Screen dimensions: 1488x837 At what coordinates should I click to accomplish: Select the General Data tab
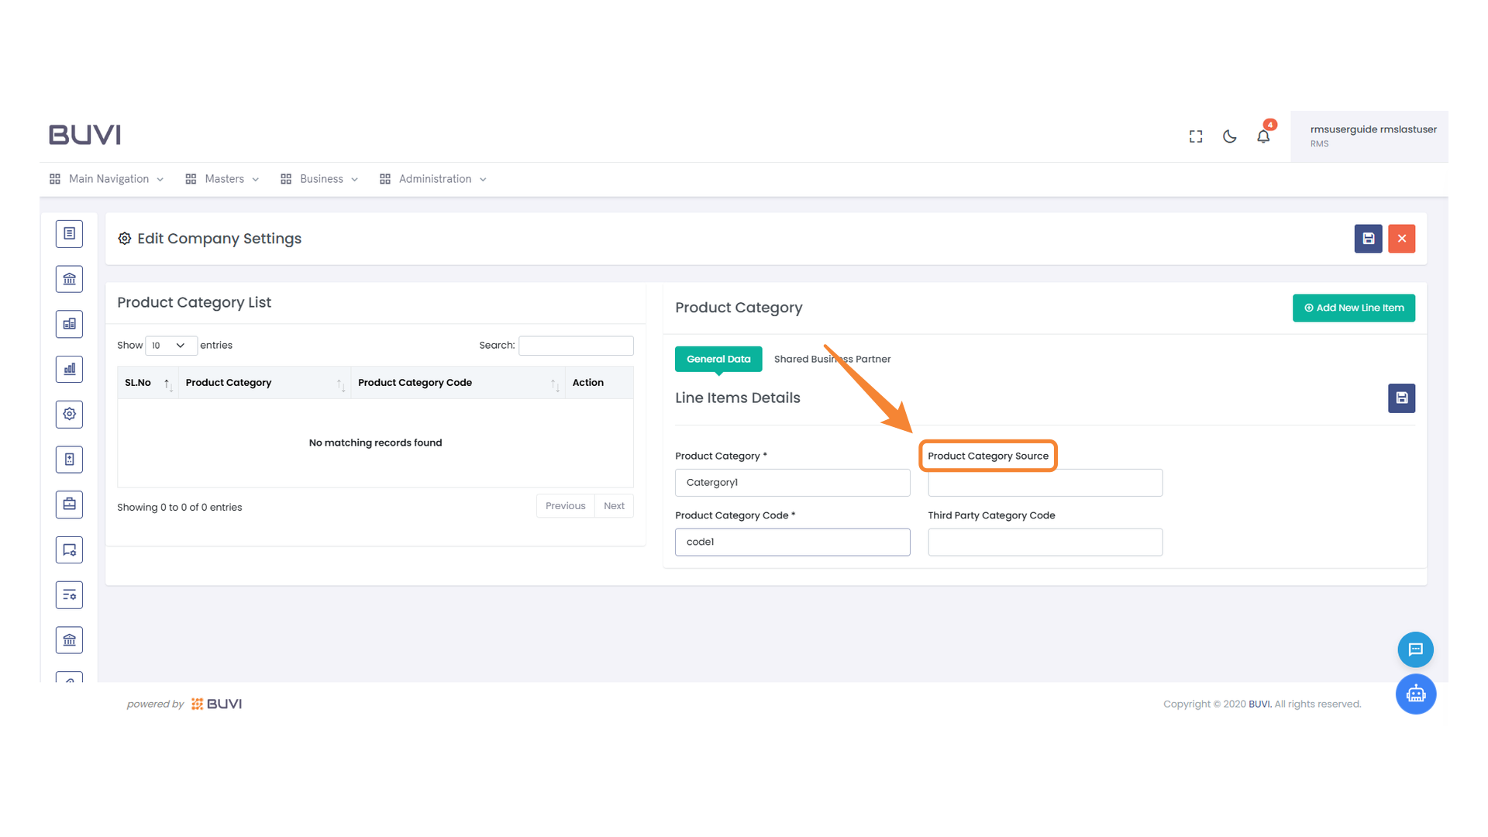(x=718, y=359)
